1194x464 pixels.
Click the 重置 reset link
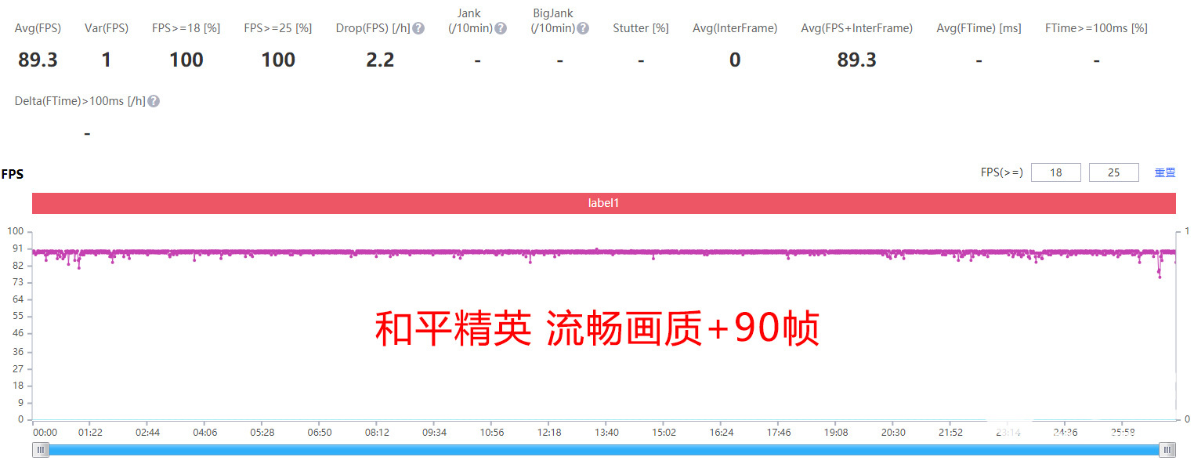coord(1165,172)
